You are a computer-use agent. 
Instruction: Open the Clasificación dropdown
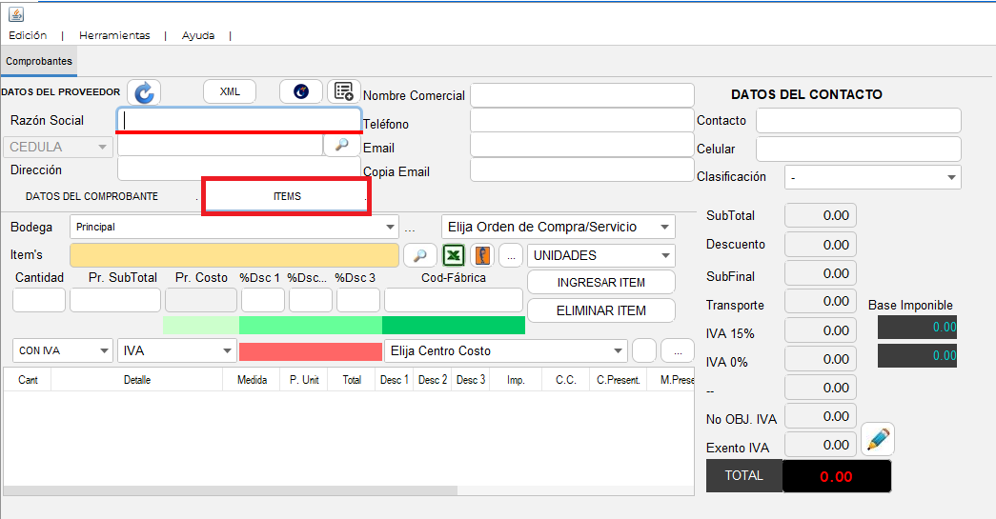pos(873,178)
